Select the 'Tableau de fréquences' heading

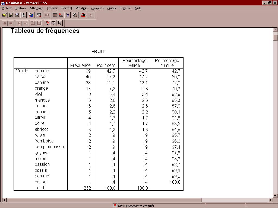(x=45, y=31)
